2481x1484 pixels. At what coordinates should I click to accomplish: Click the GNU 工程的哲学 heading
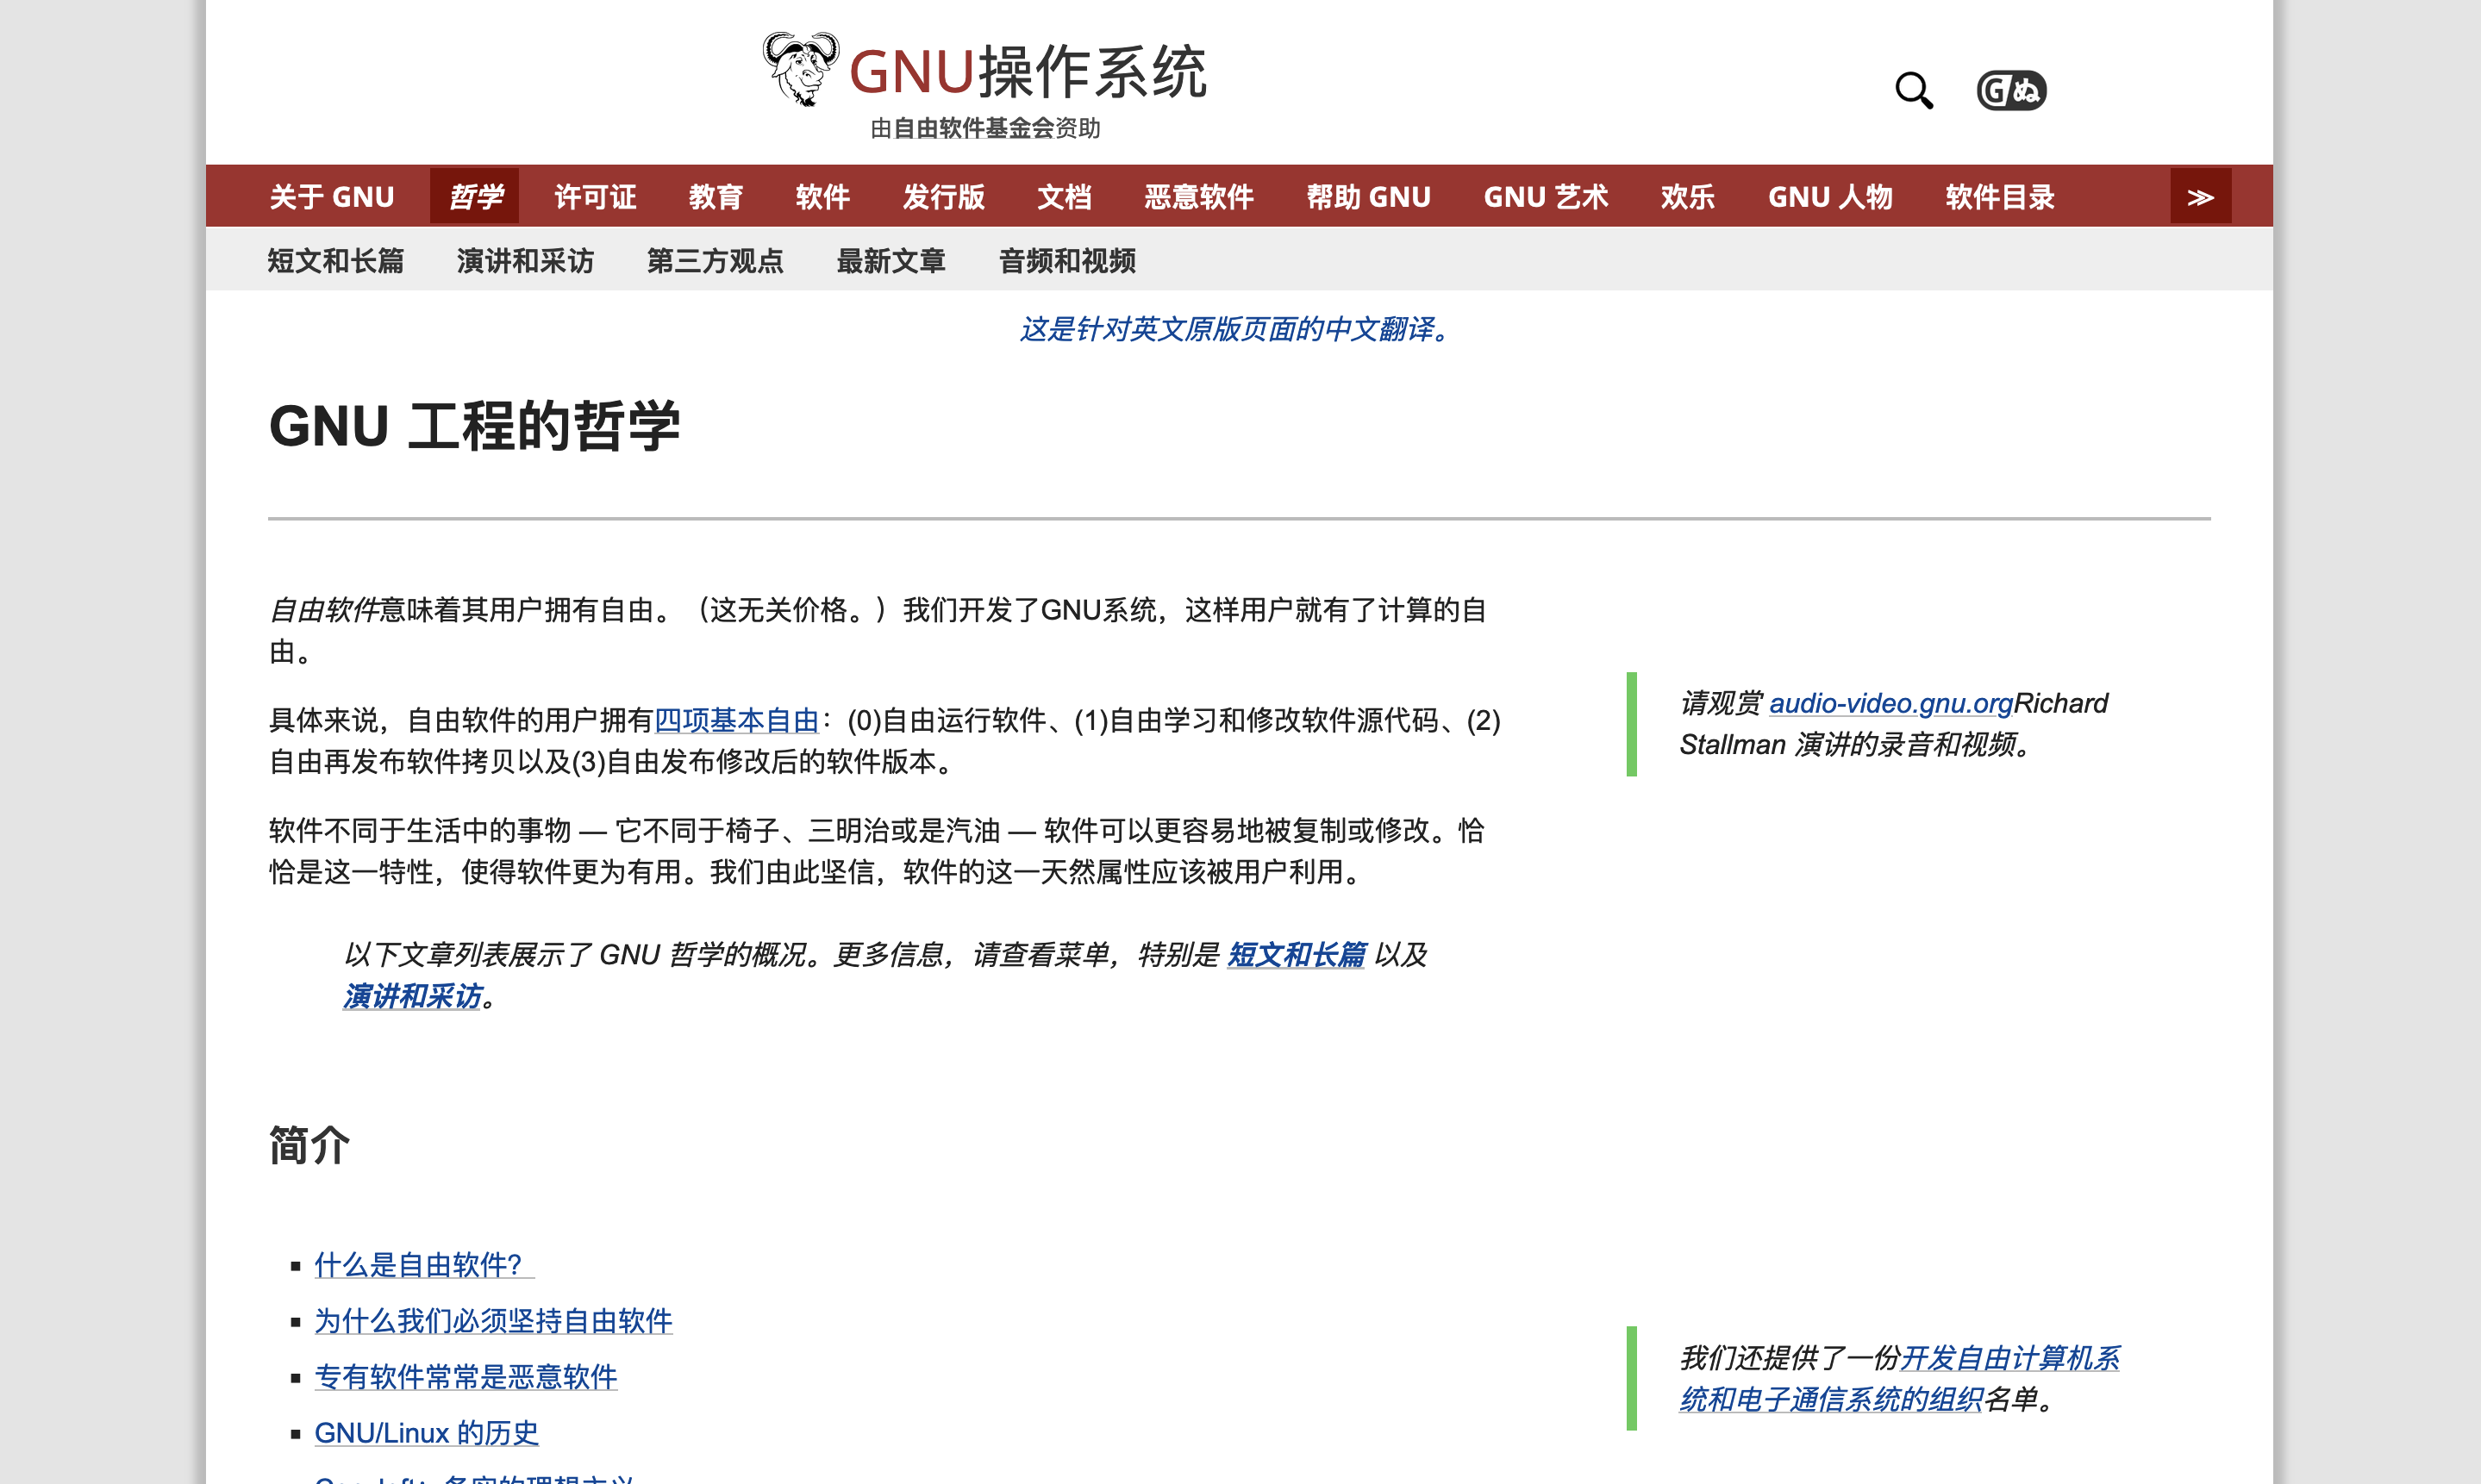(x=474, y=426)
